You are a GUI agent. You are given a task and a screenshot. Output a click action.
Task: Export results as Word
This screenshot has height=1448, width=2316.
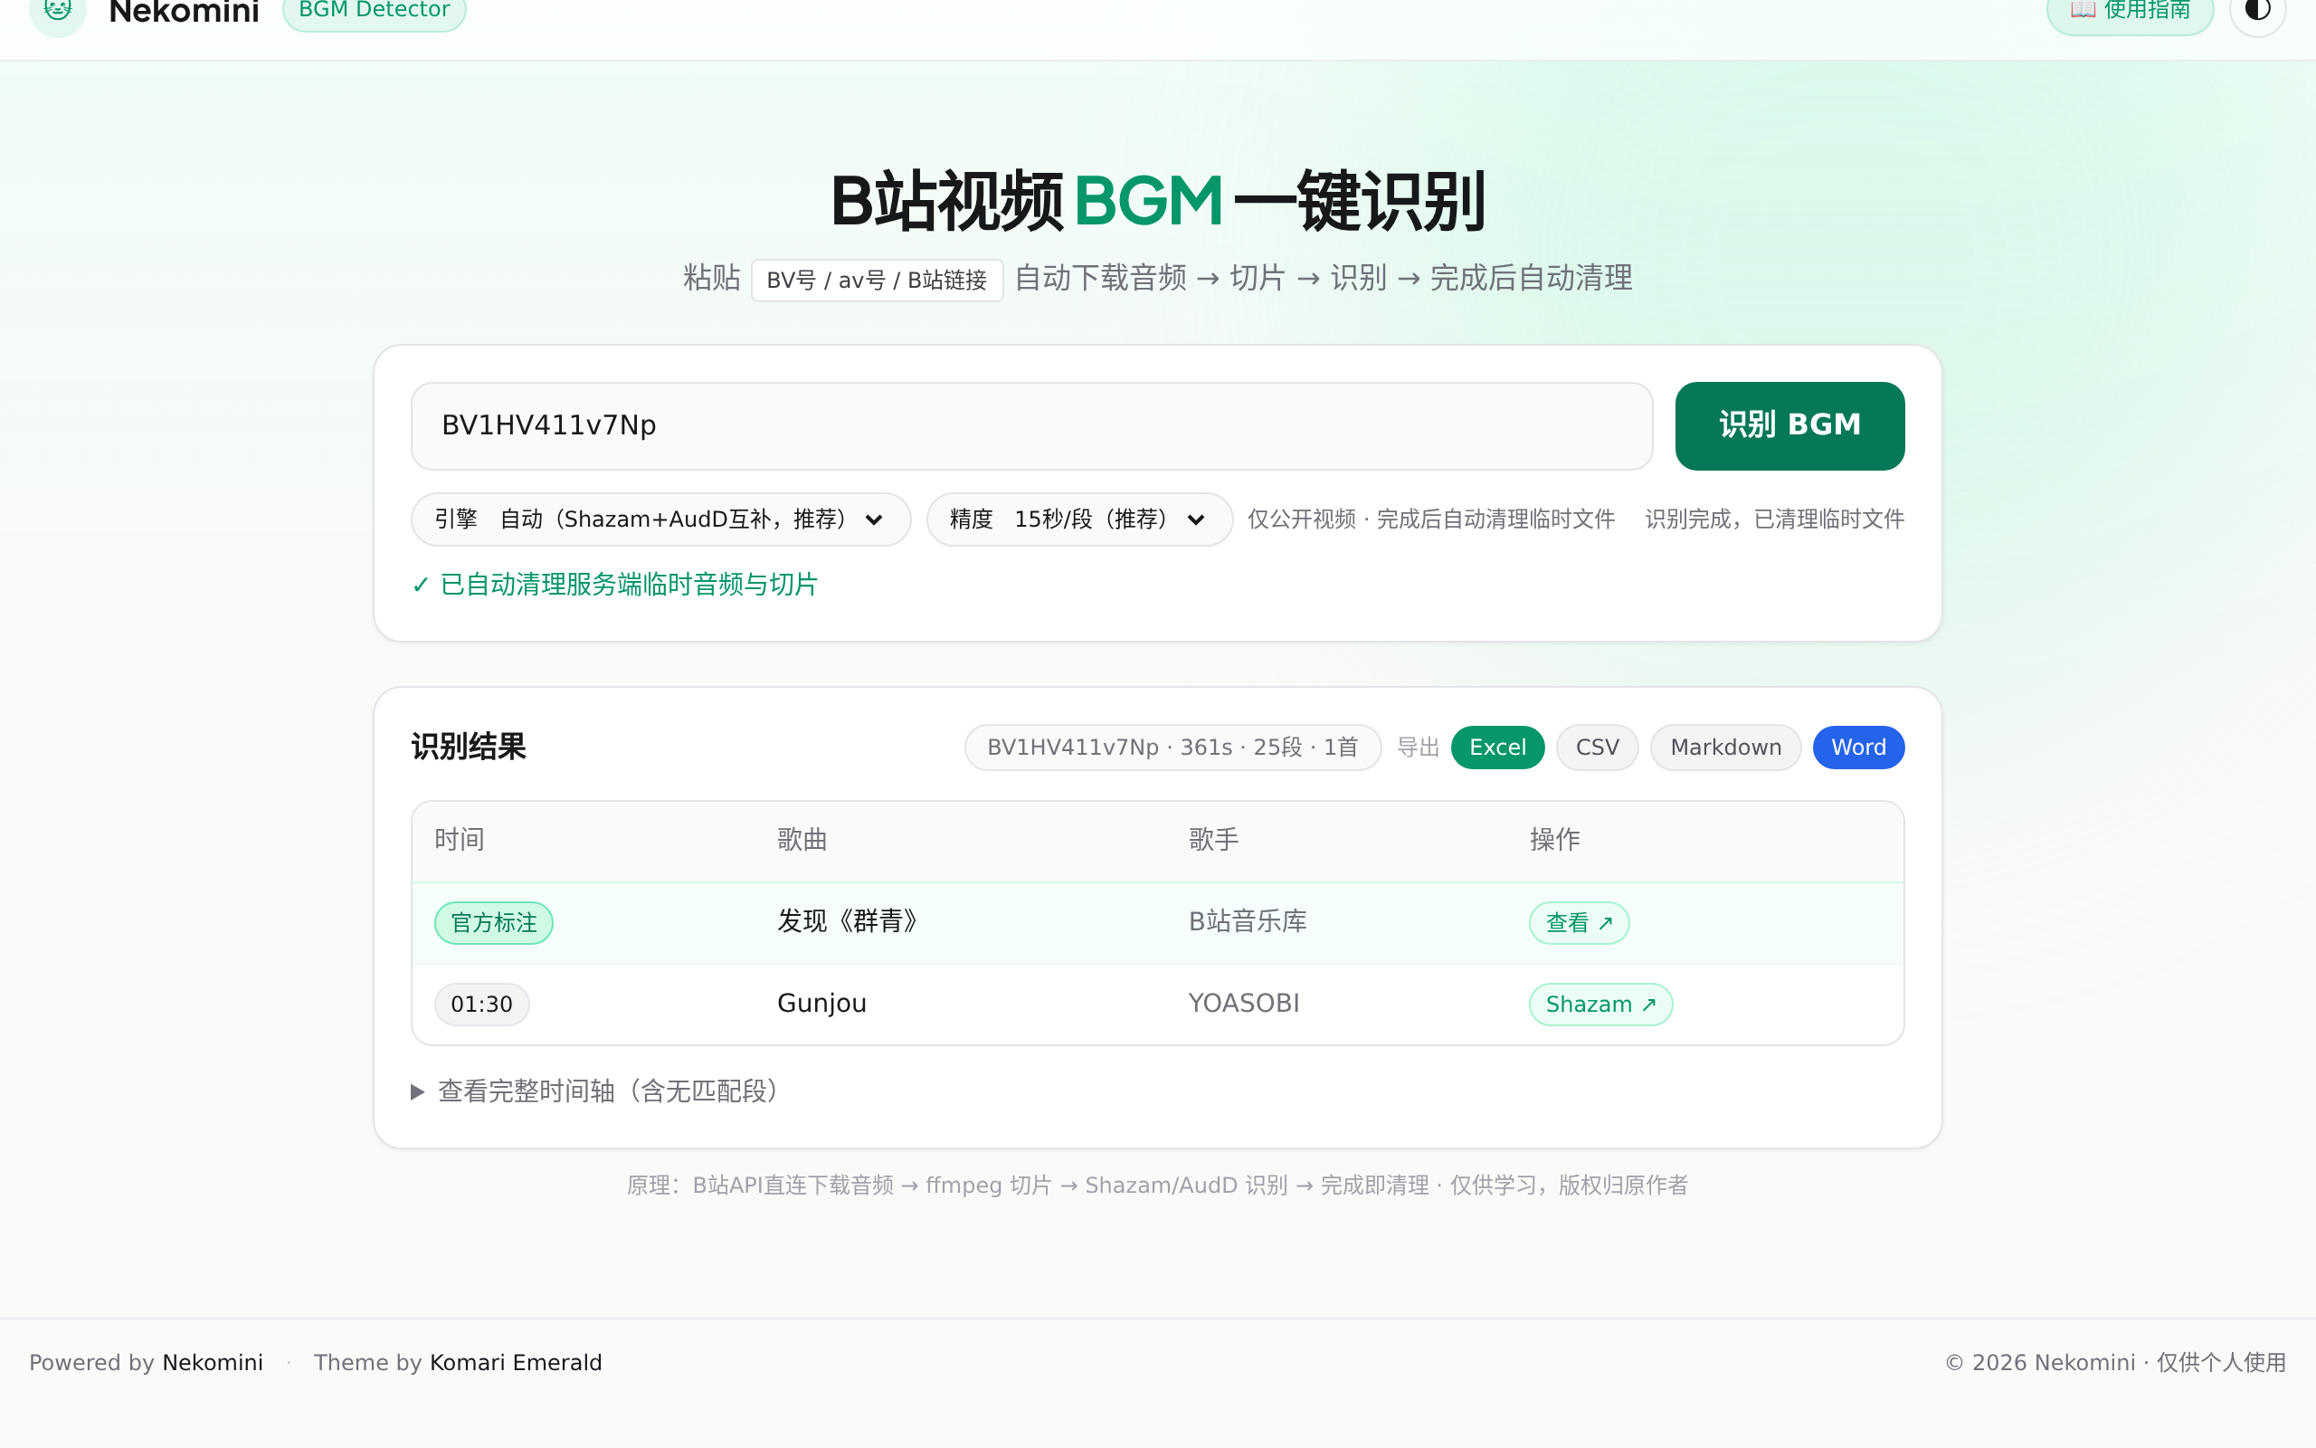1858,747
